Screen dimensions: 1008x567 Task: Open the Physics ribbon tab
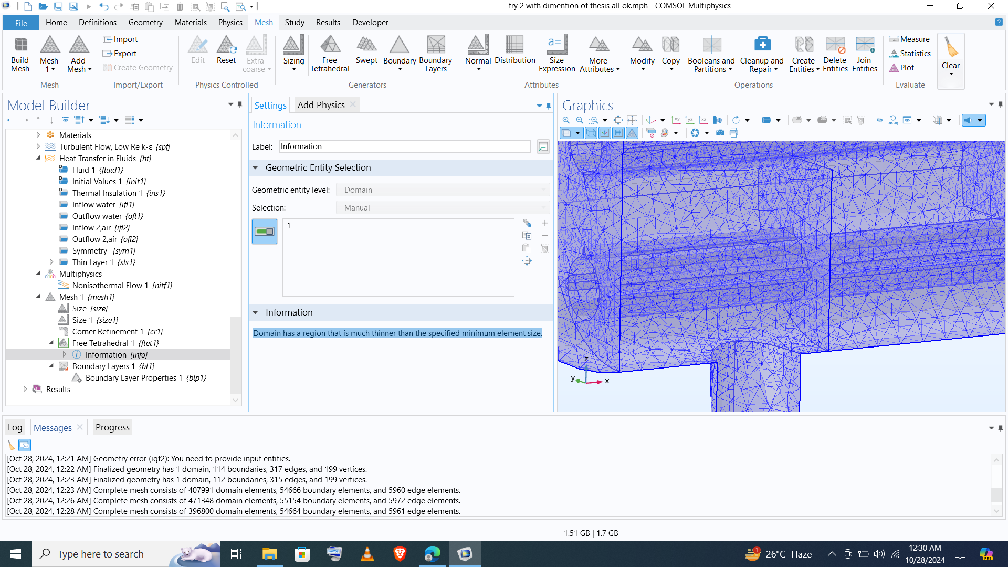(230, 23)
